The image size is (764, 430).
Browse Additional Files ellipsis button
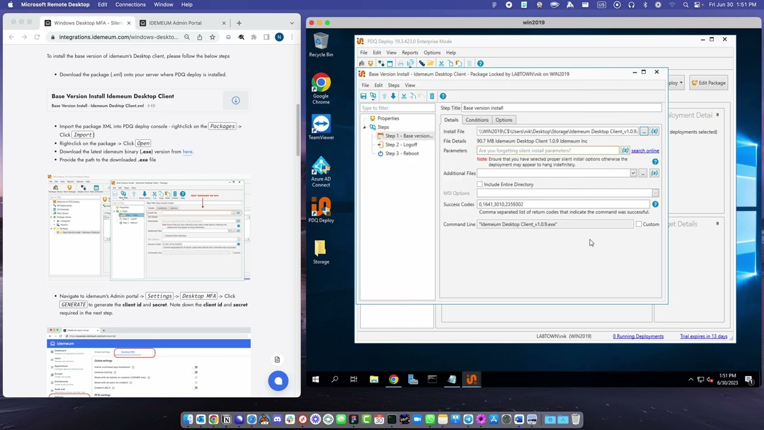[x=643, y=173]
